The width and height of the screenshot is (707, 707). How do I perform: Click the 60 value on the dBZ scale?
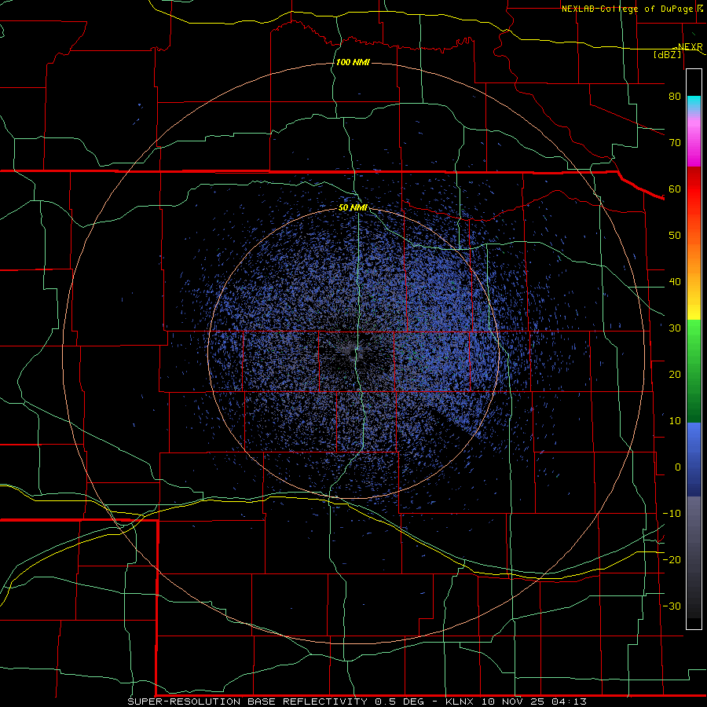[x=675, y=189]
